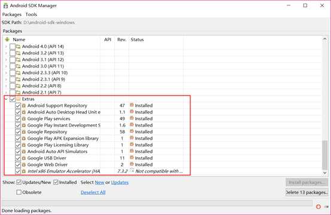This screenshot has width=331, height=215.
Task: Click the Rev. column header
Action: point(122,39)
